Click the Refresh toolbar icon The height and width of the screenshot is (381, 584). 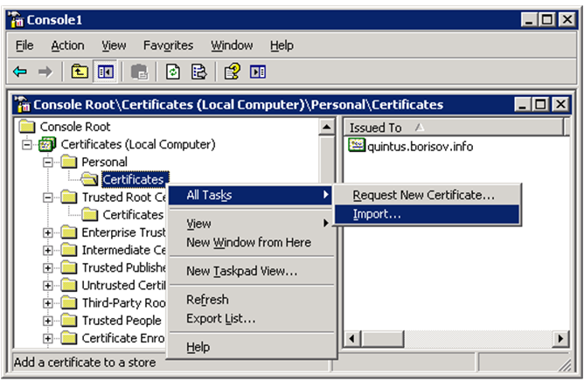pos(173,72)
